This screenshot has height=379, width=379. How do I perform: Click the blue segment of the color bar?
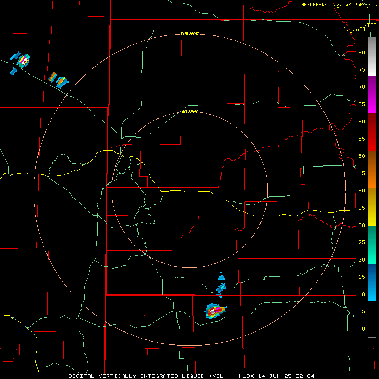point(372,282)
